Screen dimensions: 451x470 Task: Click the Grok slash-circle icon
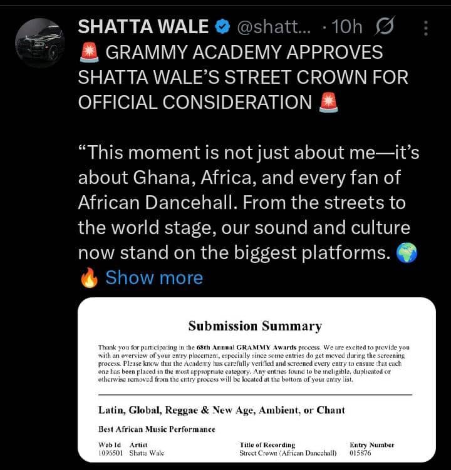pyautogui.click(x=385, y=26)
